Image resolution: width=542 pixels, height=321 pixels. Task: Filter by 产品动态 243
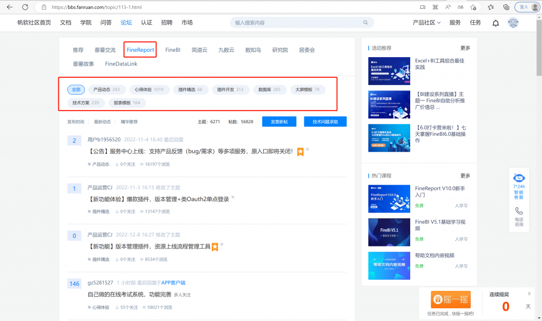[x=107, y=89]
